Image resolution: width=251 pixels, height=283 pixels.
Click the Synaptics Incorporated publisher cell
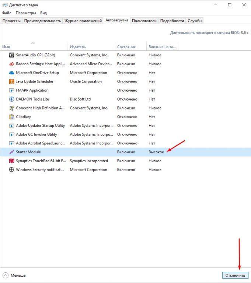89,161
